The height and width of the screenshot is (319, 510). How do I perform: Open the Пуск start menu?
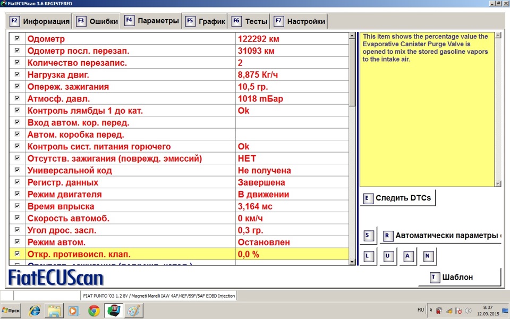[x=11, y=310]
